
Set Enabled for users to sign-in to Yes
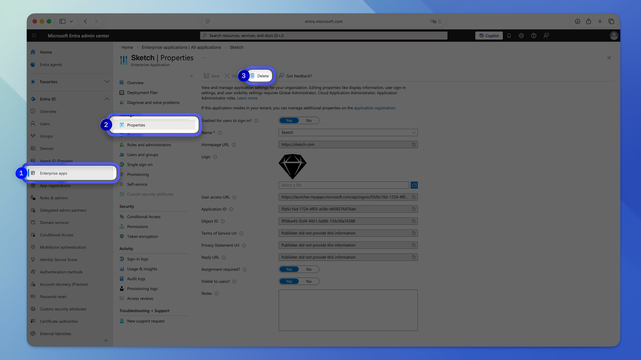point(289,121)
